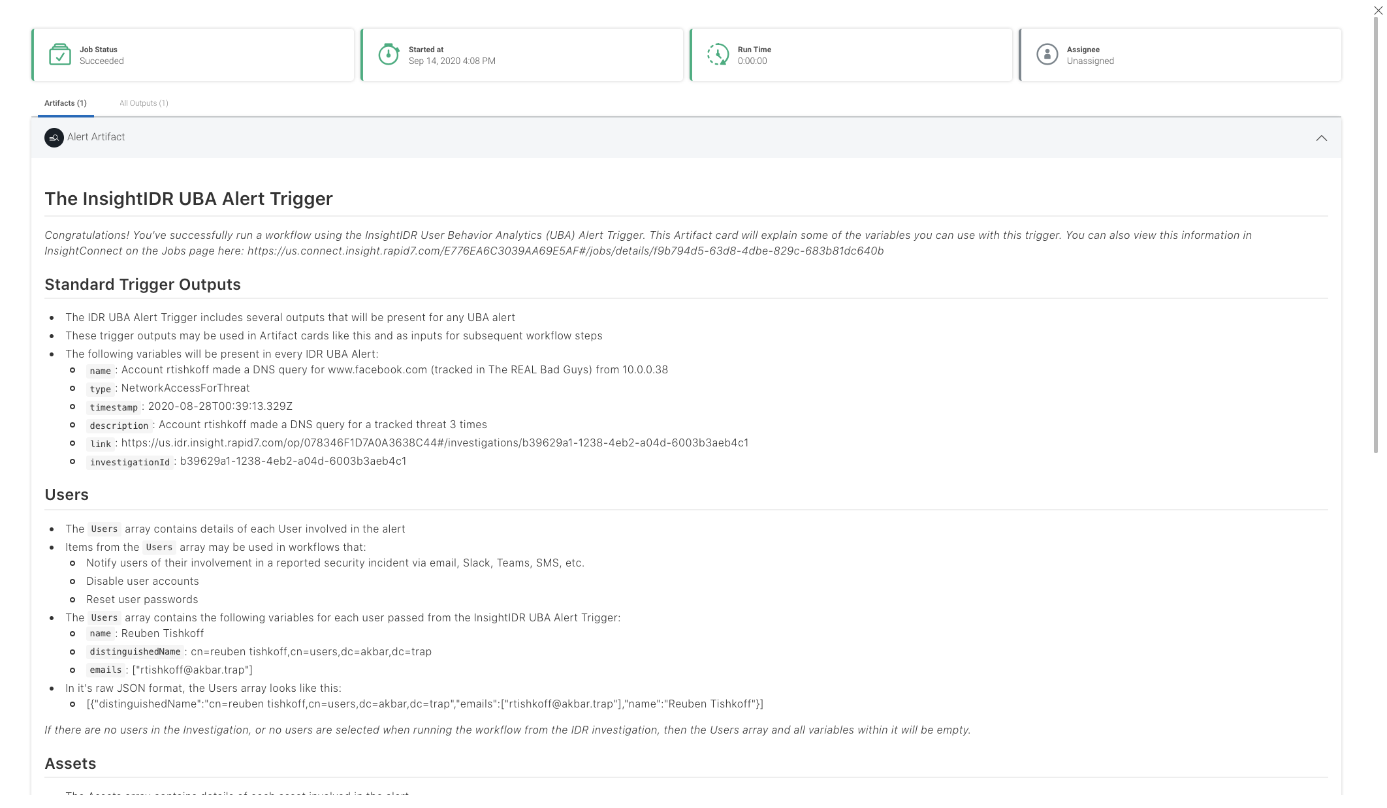The width and height of the screenshot is (1387, 808).
Task: Click the Reuben Tishkoff name value
Action: 163,633
